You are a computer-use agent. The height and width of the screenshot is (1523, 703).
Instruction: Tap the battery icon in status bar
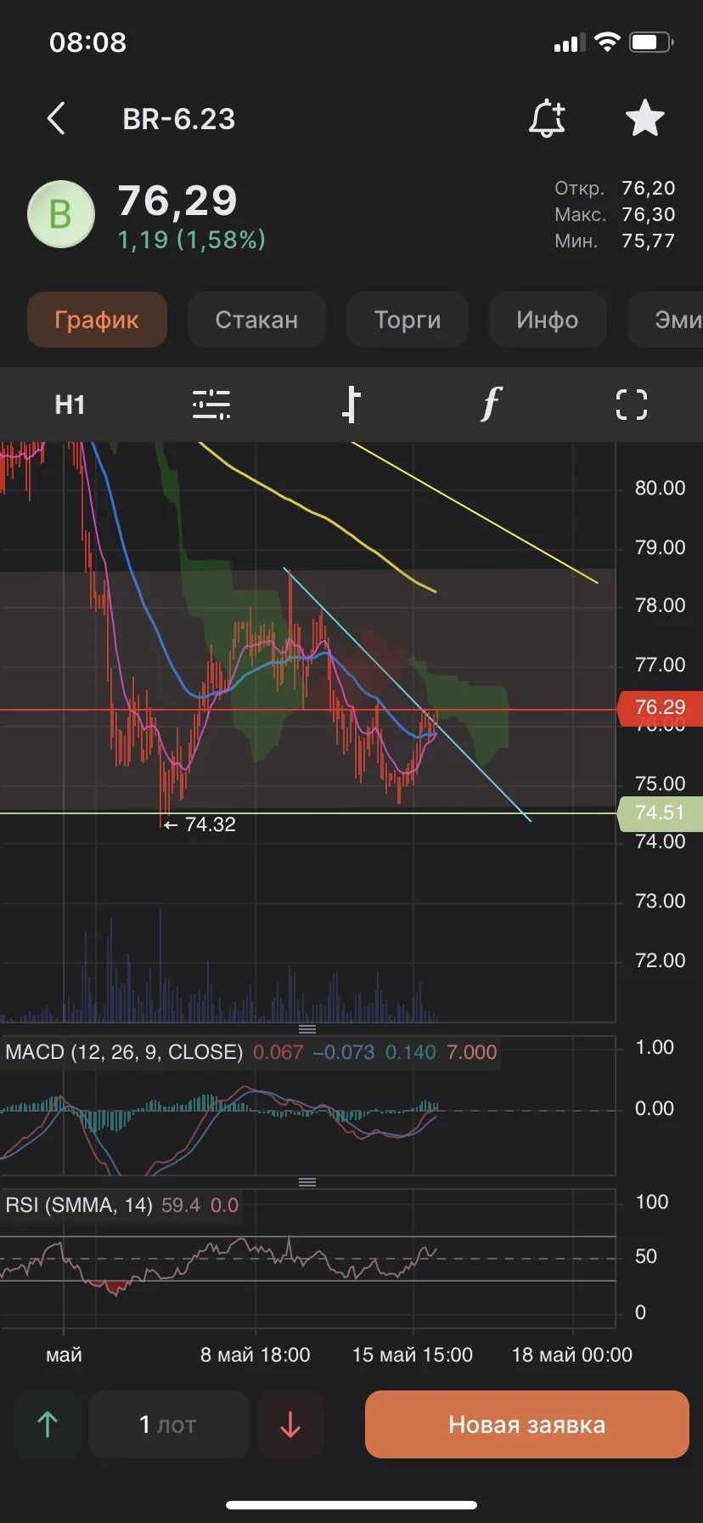coord(652,42)
